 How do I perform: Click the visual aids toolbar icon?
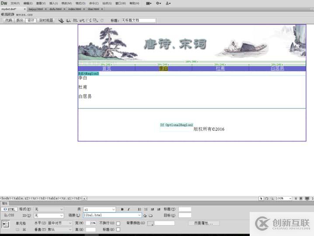tap(95, 21)
